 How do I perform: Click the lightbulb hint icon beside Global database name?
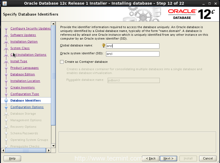[104, 45]
